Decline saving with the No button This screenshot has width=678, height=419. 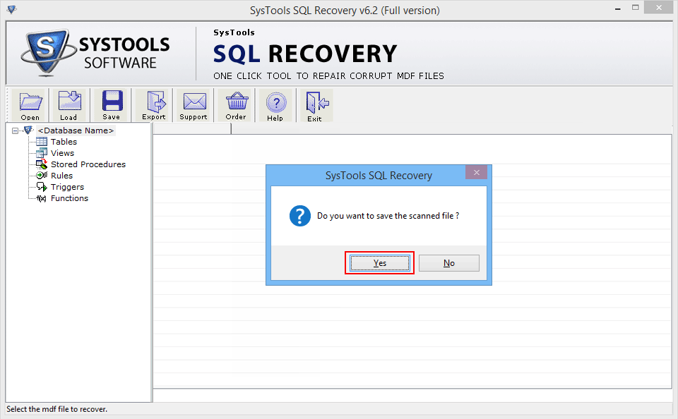coord(449,263)
